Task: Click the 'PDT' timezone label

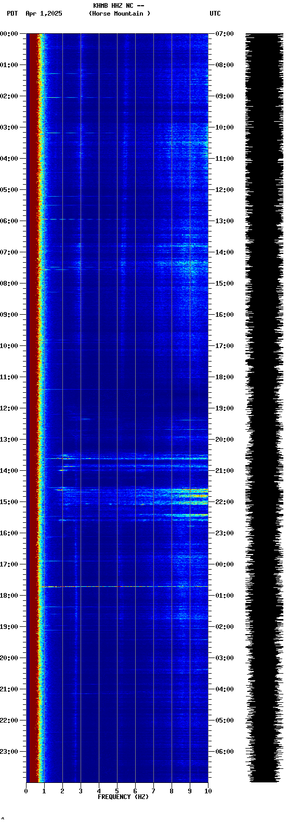Action: (x=12, y=14)
